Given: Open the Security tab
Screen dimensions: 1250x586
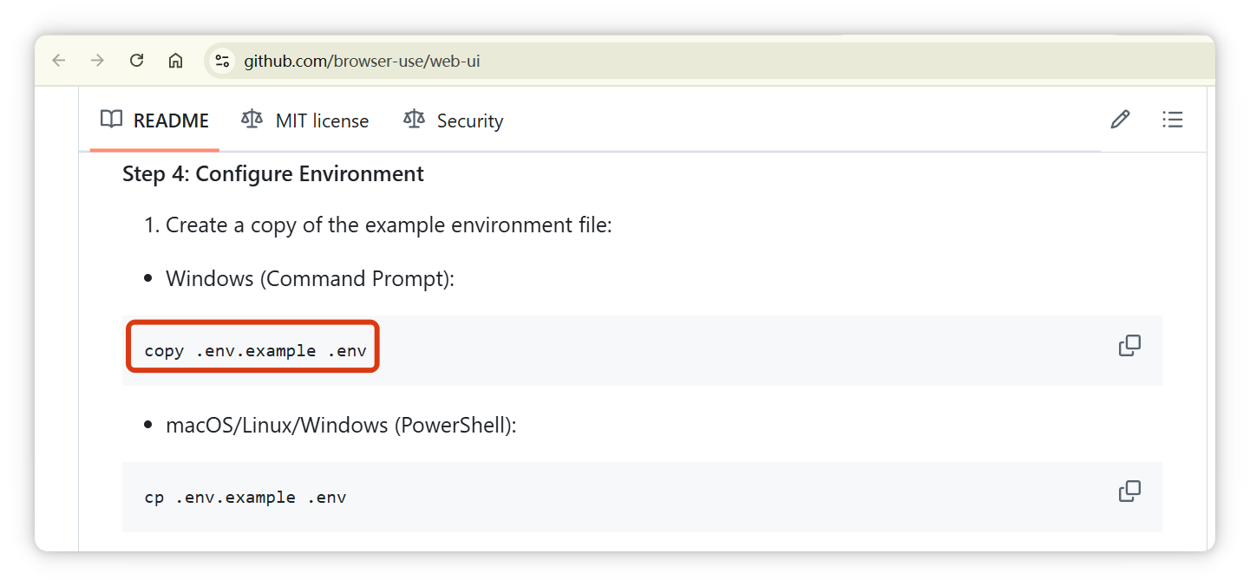Looking at the screenshot, I should pos(453,120).
